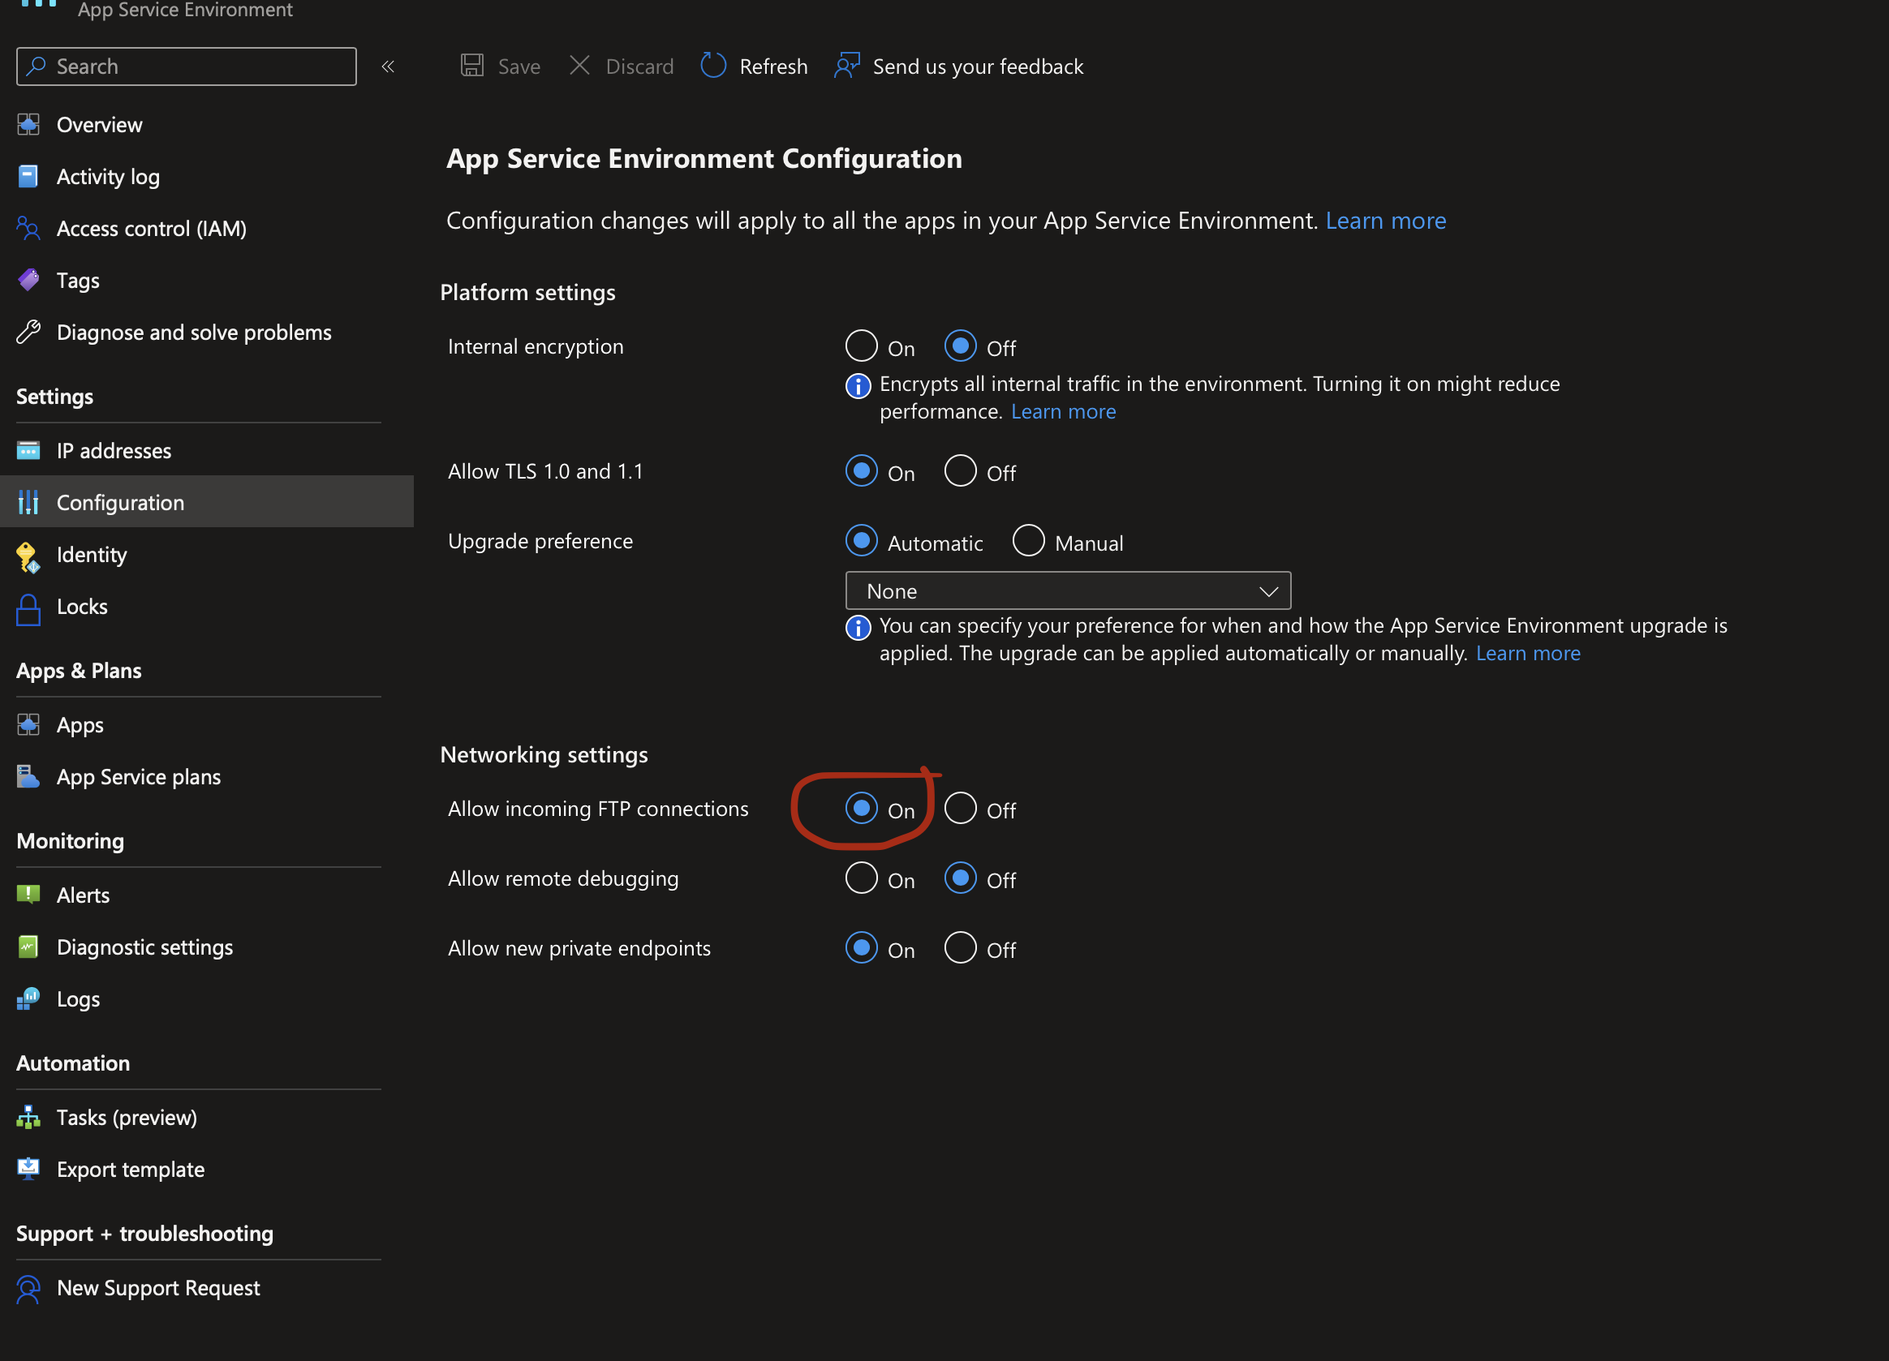Click the magnifier icon in Search box
The height and width of the screenshot is (1361, 1889).
36,66
